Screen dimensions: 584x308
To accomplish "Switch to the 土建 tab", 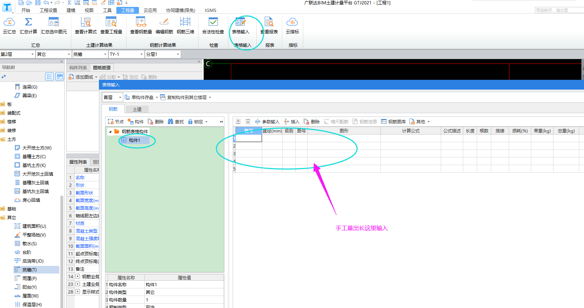I will [x=137, y=109].
